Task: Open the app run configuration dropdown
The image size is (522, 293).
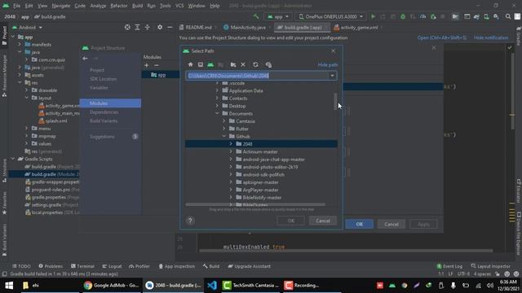Action: pos(278,16)
